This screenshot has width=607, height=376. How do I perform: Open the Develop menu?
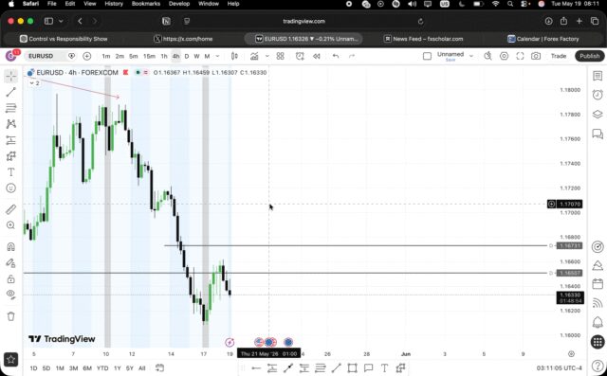pyautogui.click(x=179, y=4)
